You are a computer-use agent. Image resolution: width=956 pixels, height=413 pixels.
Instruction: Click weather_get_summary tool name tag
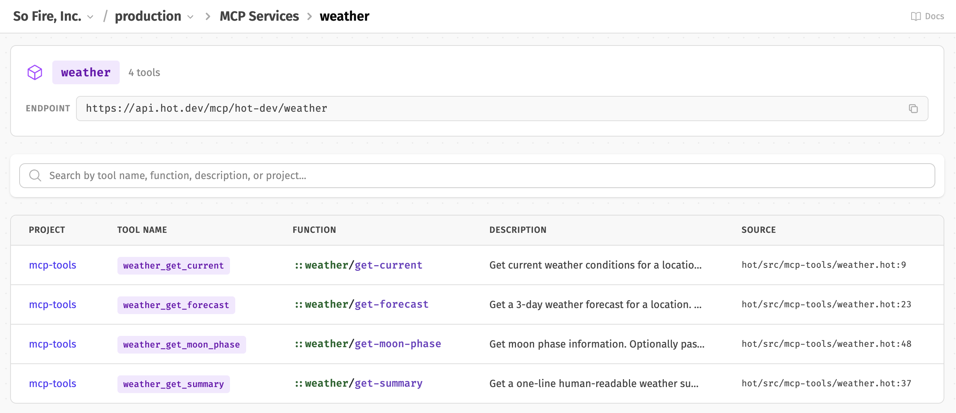174,384
